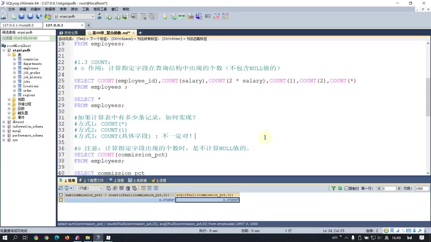Collapse the 表 folder node
Viewport: 431px width, 242px height.
coord(9,55)
